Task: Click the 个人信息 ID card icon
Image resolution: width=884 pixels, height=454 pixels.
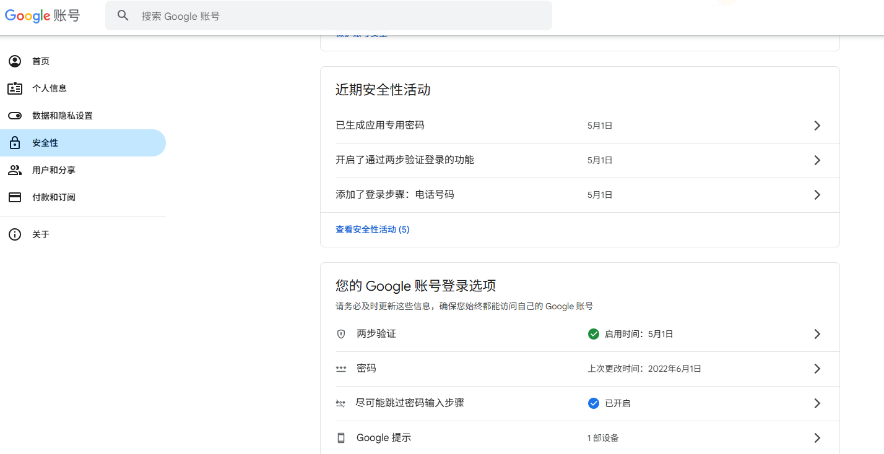Action: 15,88
